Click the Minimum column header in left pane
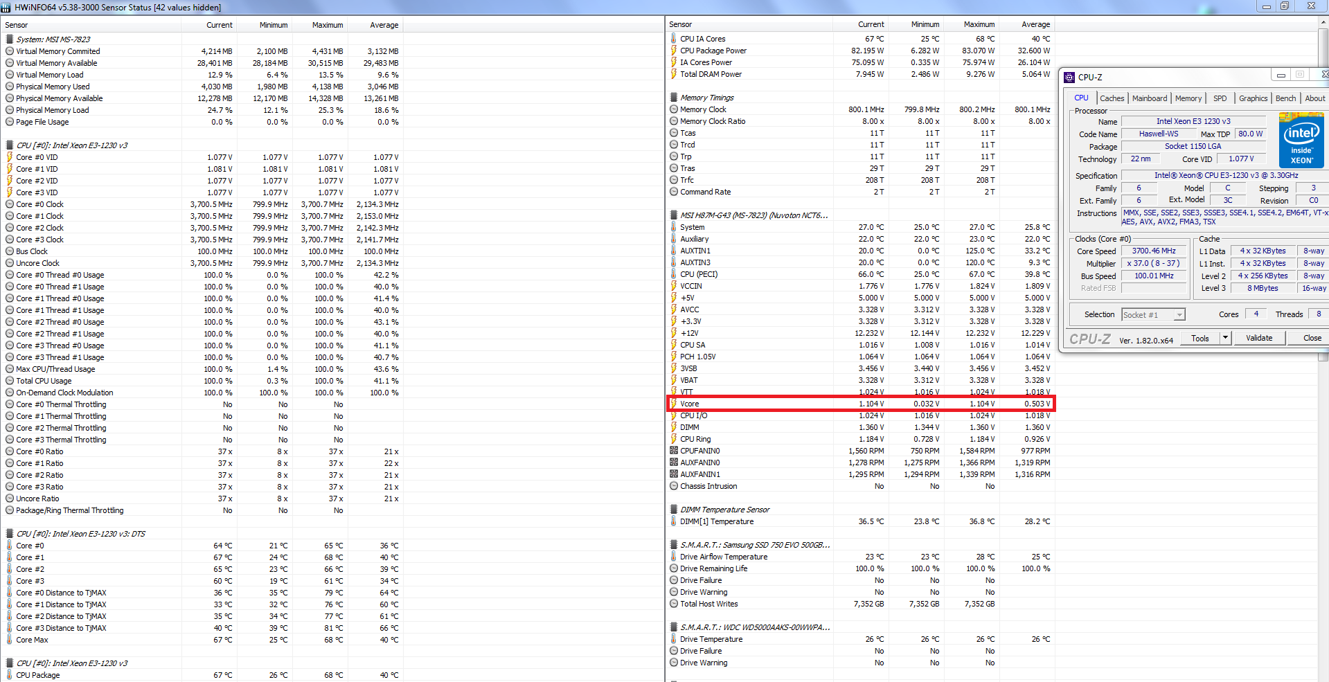1329x682 pixels. point(264,25)
